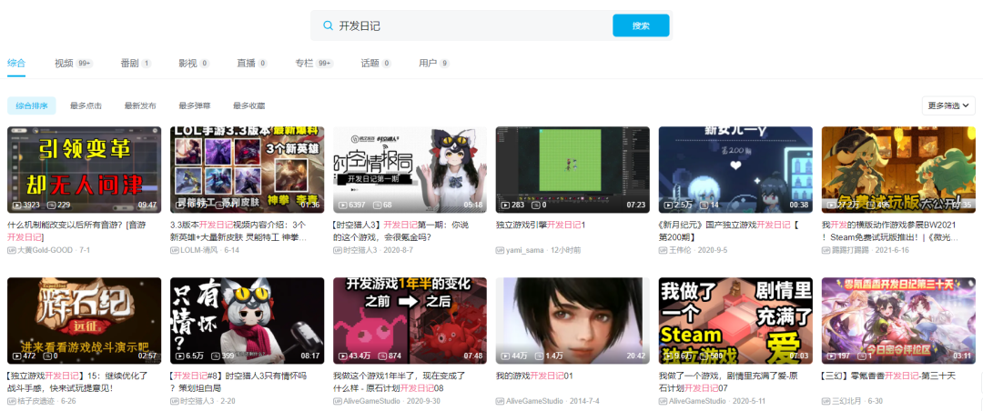Open the 烽石纪 远征 thumbnail
The width and height of the screenshot is (983, 411).
click(84, 321)
